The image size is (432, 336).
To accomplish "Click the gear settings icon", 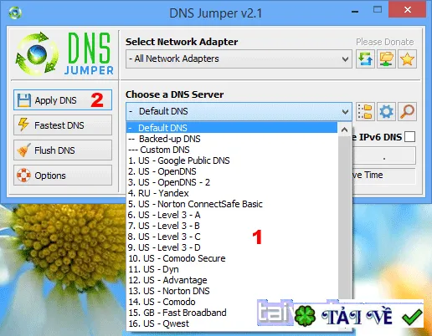I will 386,112.
